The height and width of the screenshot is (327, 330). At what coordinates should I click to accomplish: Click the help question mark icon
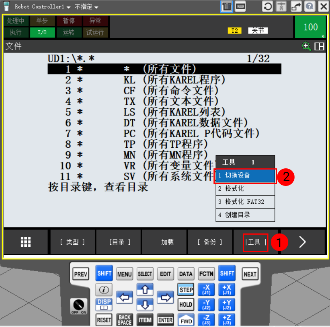click(x=309, y=6)
